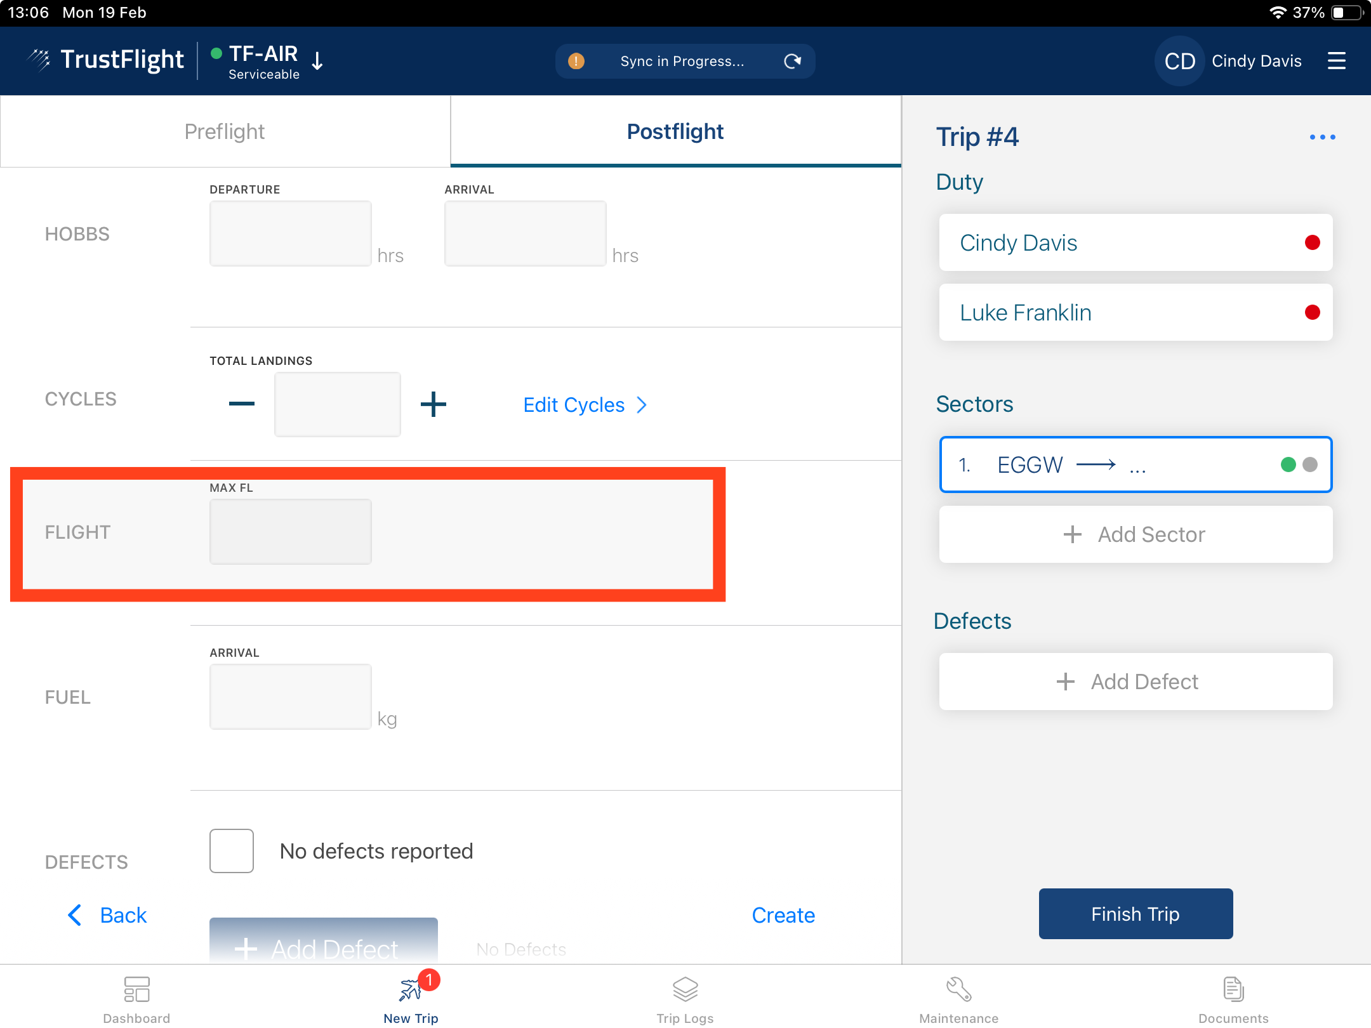Viewport: 1371px width, 1028px height.
Task: Tap the orange sync warning icon
Action: coord(576,61)
